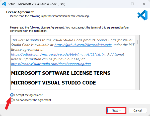Viewport: 150px width, 116px height.
Task: Click the red arrow annotation graphic
Action: tap(8, 103)
